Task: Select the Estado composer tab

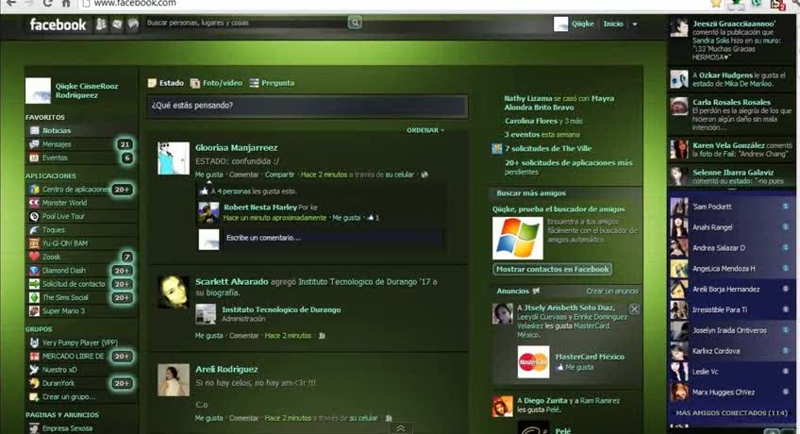Action: pos(166,83)
